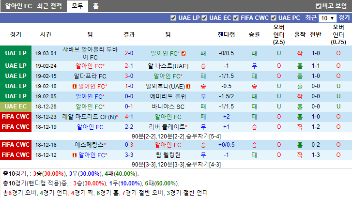Open team 샤바브 알아흘리 두바이 FC
352x198 pixels.
coord(90,53)
